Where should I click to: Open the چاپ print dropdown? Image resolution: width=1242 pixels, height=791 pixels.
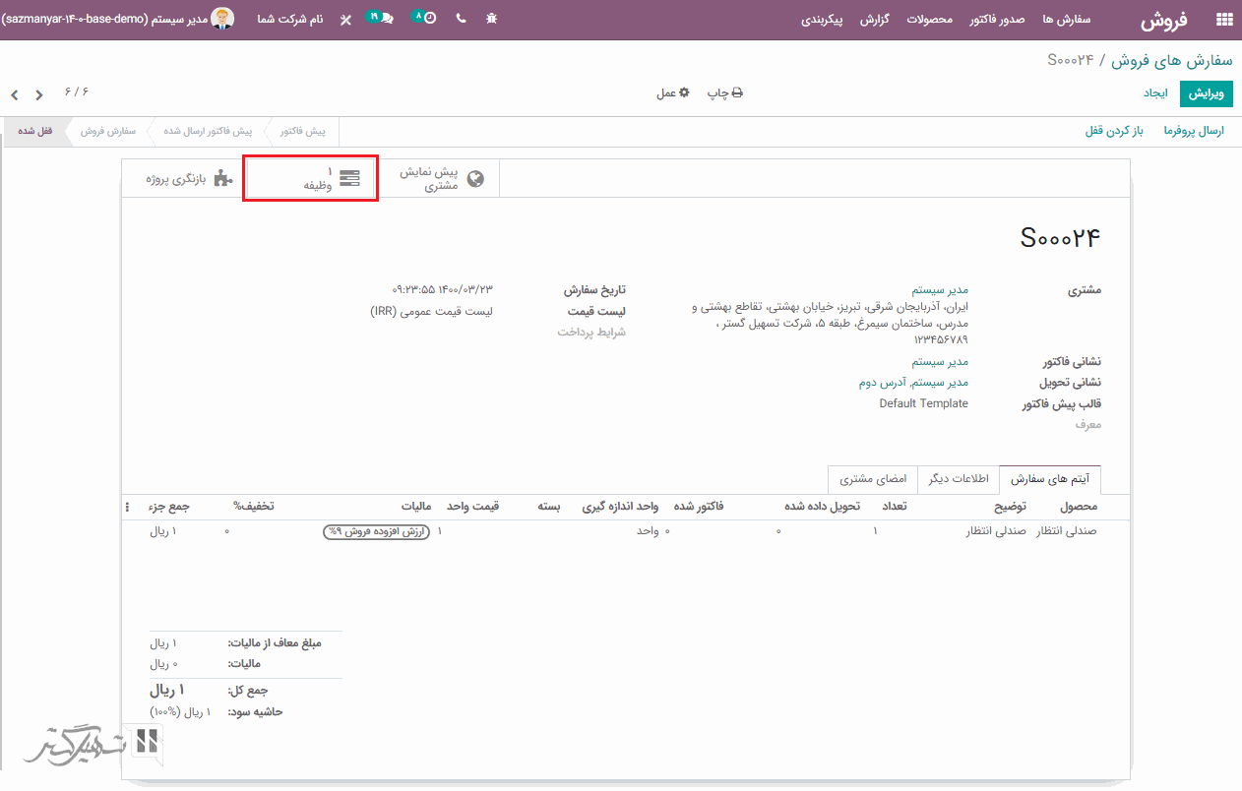tap(724, 93)
